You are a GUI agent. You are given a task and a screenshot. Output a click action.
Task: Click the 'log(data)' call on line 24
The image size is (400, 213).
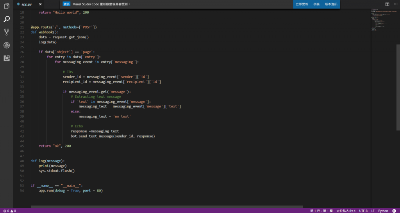pos(48,42)
